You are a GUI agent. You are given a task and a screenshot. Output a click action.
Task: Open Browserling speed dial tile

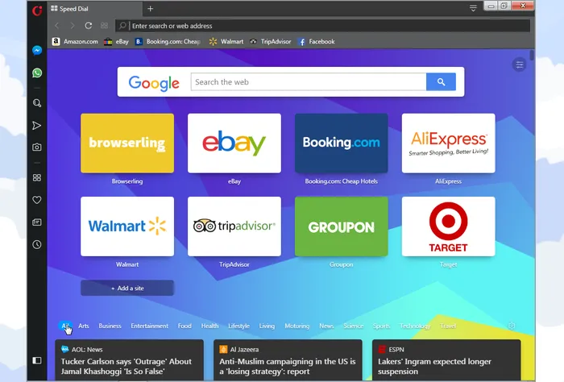127,143
